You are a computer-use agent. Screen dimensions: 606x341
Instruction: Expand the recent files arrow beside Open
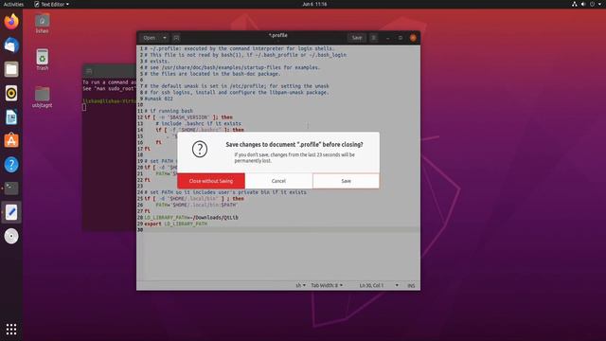(x=165, y=38)
